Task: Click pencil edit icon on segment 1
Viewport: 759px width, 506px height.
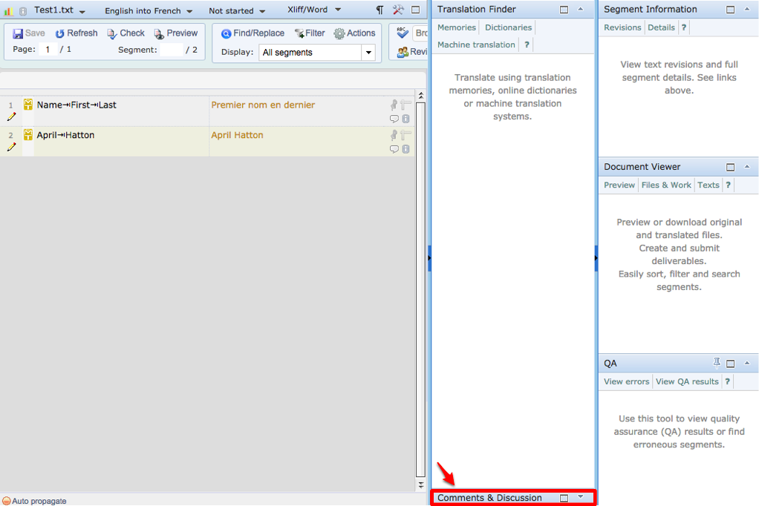Action: [11, 117]
